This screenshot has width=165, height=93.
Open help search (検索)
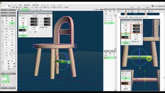[151, 11]
